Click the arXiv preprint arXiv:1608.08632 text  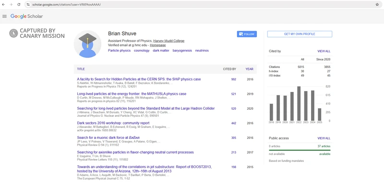97,130
